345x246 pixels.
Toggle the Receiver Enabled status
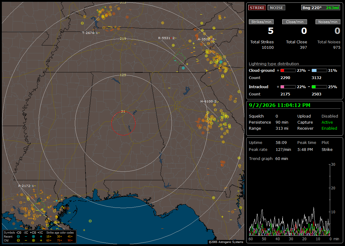pos(329,128)
